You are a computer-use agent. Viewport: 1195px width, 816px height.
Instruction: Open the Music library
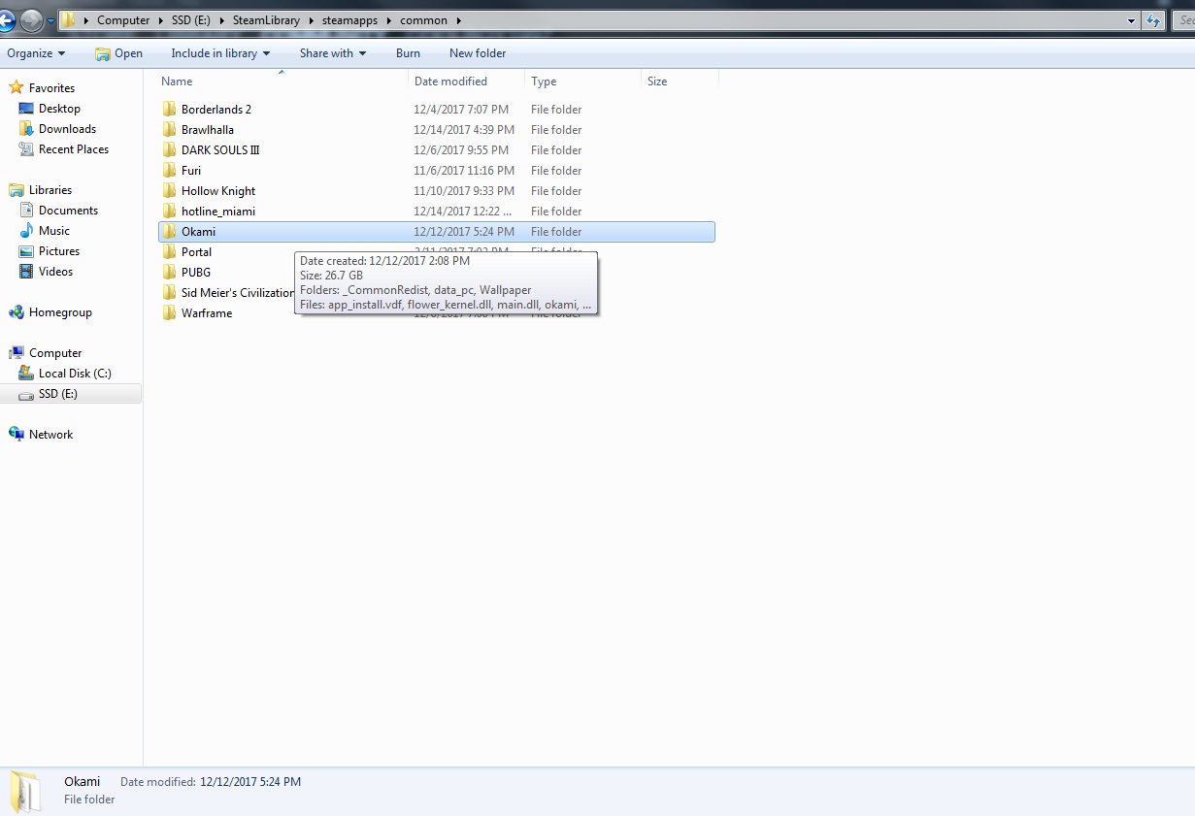[54, 231]
